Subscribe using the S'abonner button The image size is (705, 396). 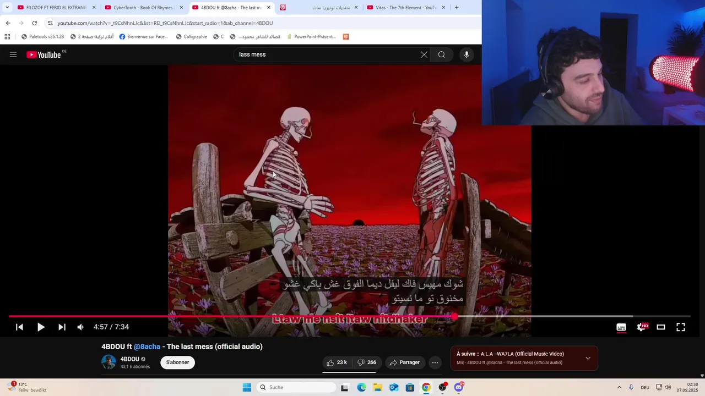click(x=177, y=362)
